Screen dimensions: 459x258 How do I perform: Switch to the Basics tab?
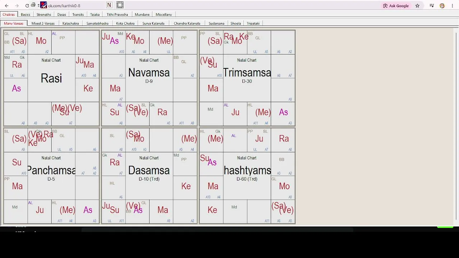pos(25,15)
